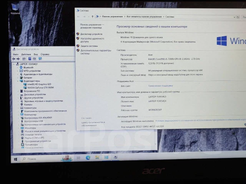Open the Действие menu in Device Manager

(26, 54)
